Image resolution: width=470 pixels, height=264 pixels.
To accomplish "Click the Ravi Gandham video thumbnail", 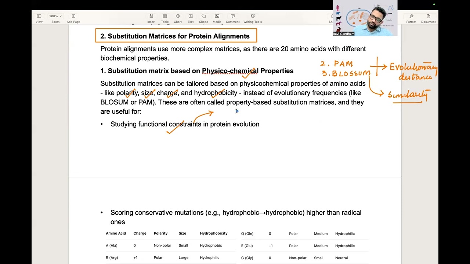I will pos(365,18).
